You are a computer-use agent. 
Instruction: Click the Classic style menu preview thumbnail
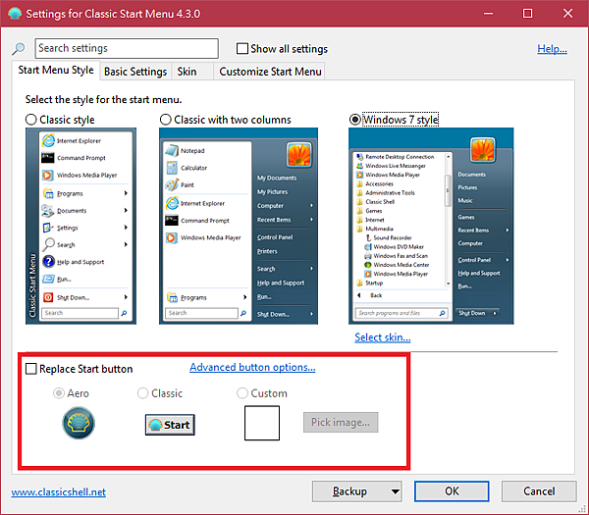point(80,226)
